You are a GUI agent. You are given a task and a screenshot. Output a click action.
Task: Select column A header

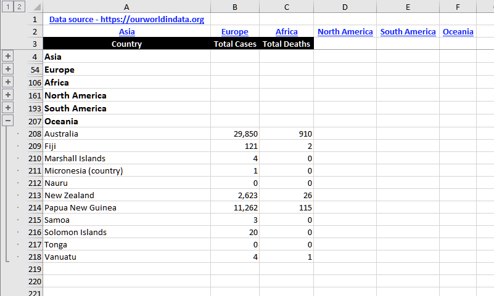(x=126, y=7)
